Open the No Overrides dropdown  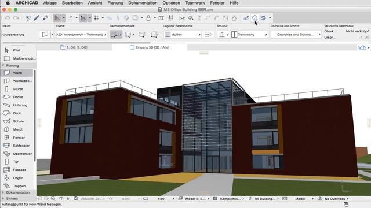point(336,199)
